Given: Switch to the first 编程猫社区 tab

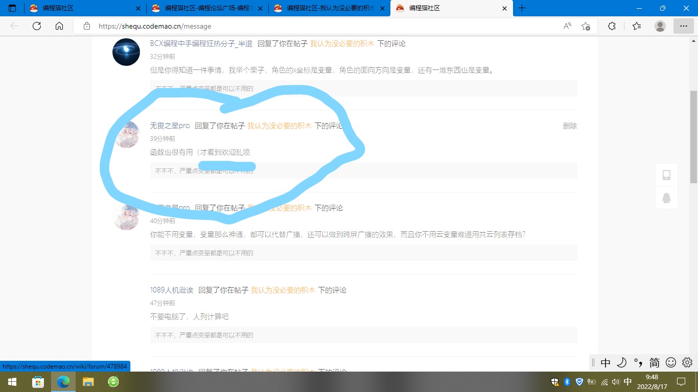Looking at the screenshot, I should tap(85, 8).
